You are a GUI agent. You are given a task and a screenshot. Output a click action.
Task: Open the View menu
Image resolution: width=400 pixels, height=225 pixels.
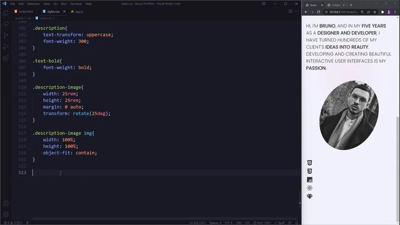point(47,4)
